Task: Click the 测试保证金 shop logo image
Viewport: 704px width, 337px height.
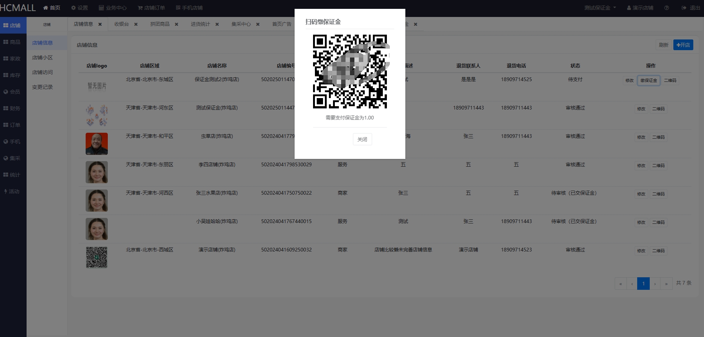Action: (97, 115)
